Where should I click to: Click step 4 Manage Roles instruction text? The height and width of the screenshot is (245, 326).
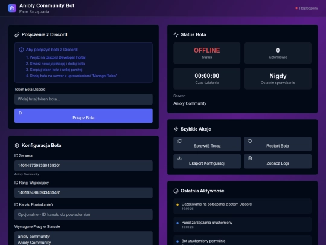[x=71, y=76]
